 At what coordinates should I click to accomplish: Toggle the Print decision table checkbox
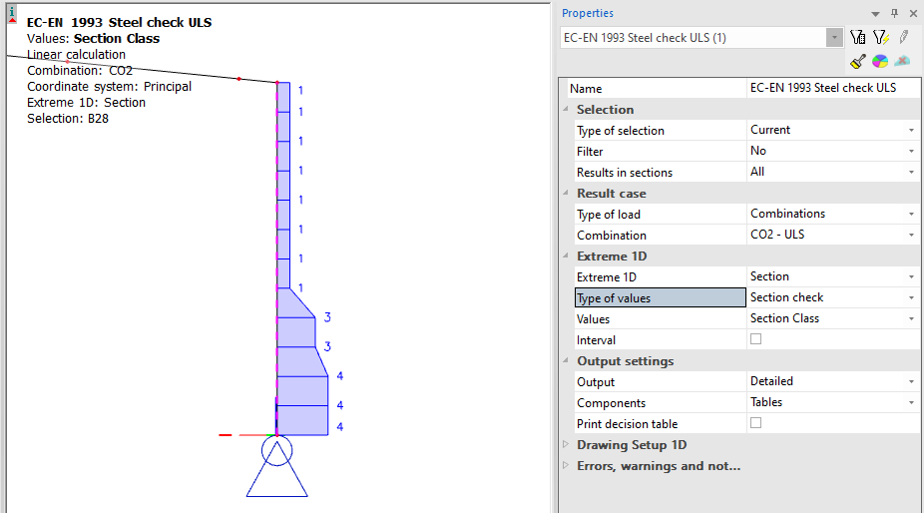[755, 423]
